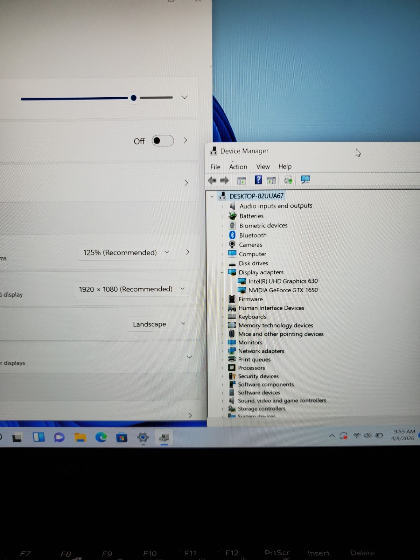Open Microsoft Store from the taskbar
Viewport: 420px width, 560px height.
coord(122,437)
